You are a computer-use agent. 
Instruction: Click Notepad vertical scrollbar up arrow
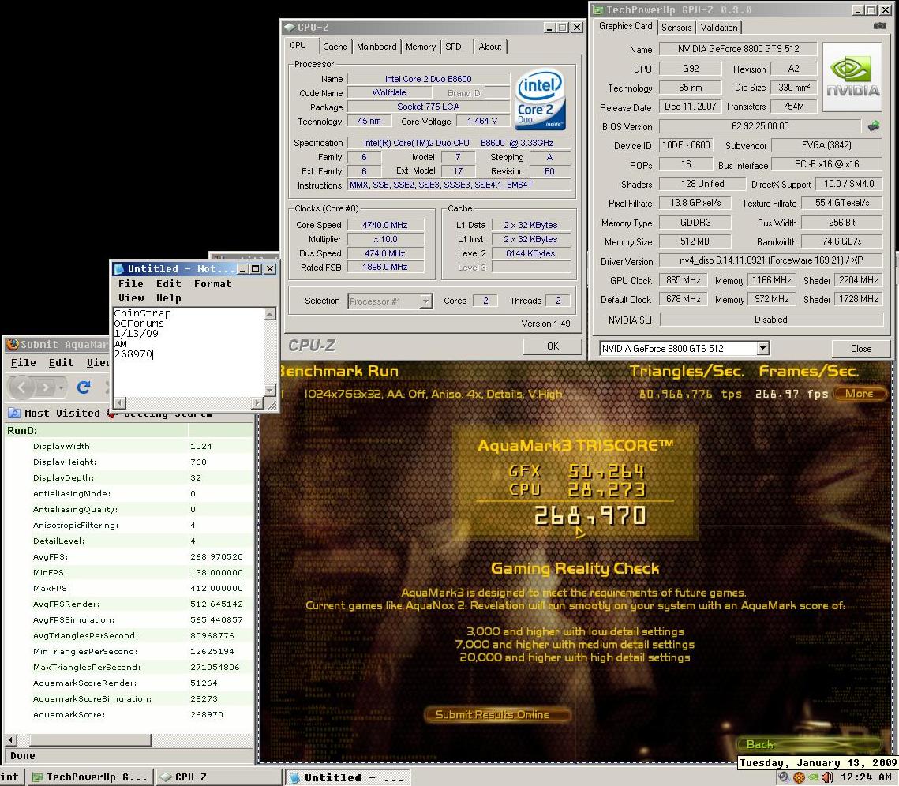point(269,313)
